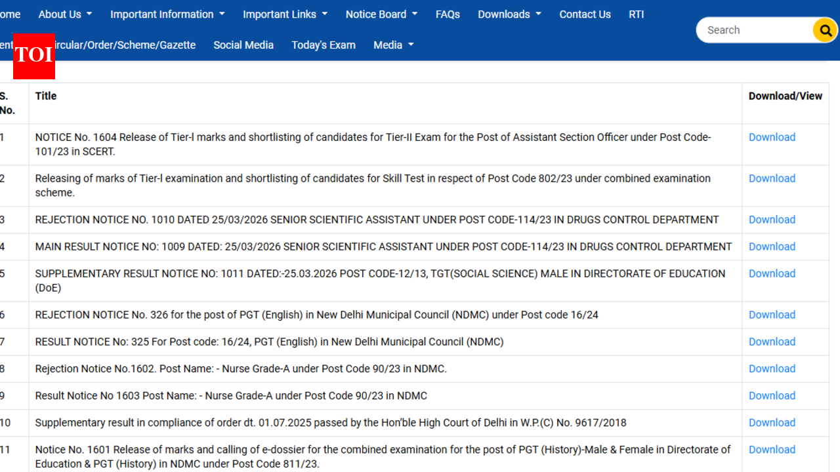Select the FAQs menu item

pyautogui.click(x=448, y=14)
